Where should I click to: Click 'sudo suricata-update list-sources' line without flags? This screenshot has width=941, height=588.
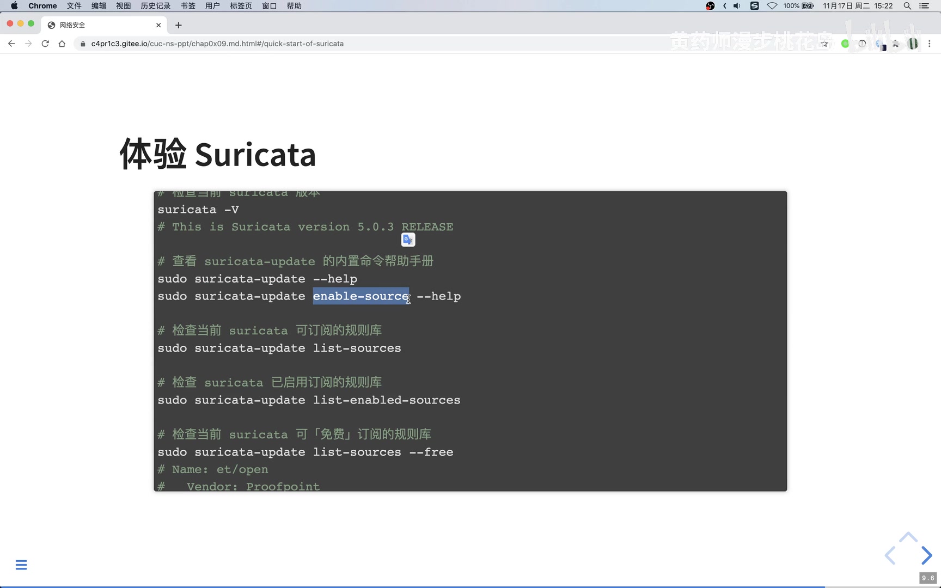point(279,348)
